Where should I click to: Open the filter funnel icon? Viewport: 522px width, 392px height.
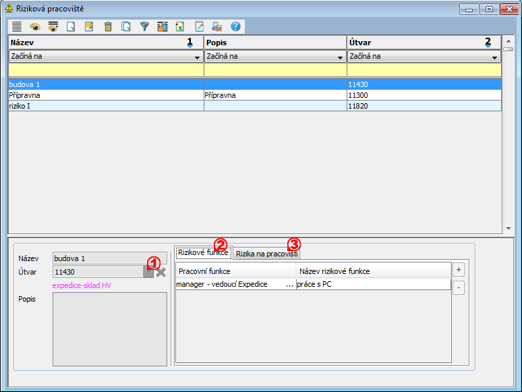(144, 27)
